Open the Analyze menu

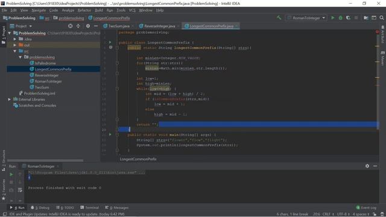pyautogui.click(x=68, y=10)
